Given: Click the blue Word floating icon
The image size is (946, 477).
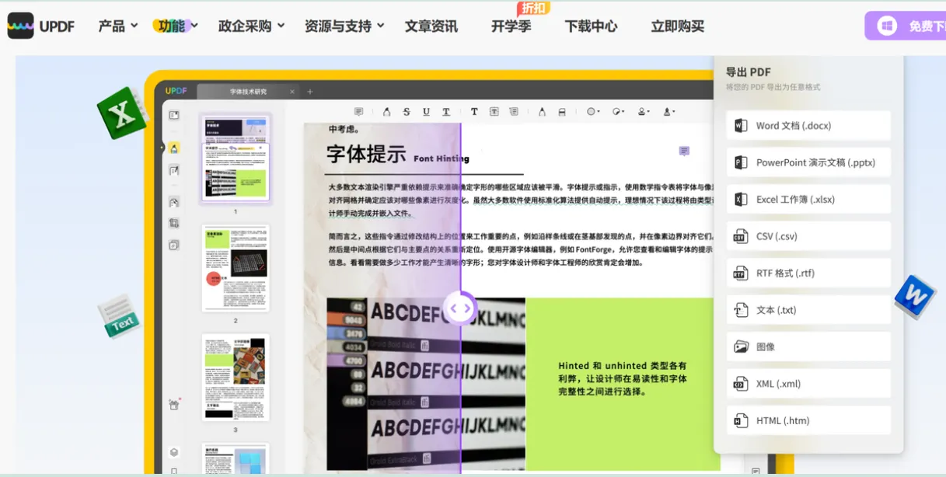Looking at the screenshot, I should [x=915, y=296].
